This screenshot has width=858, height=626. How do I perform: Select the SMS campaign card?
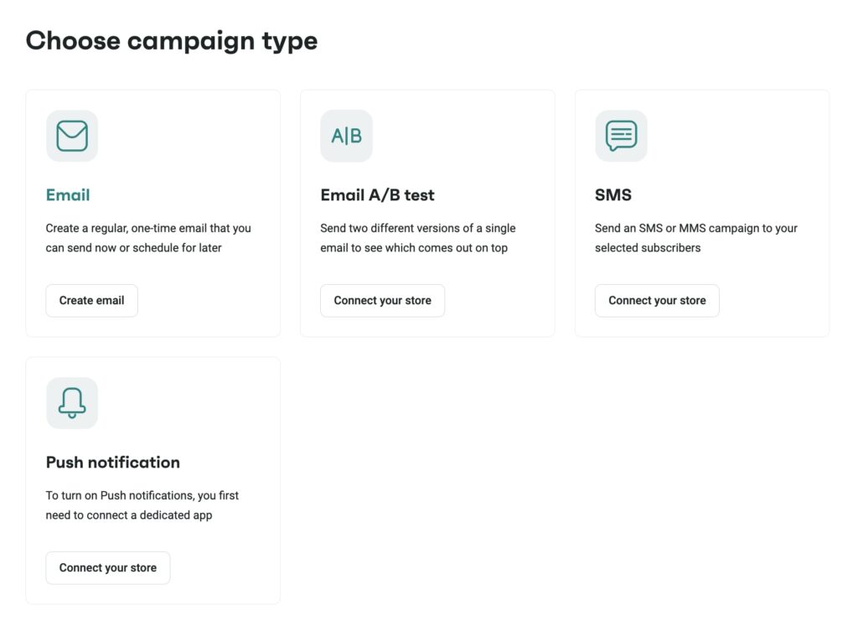pos(702,212)
